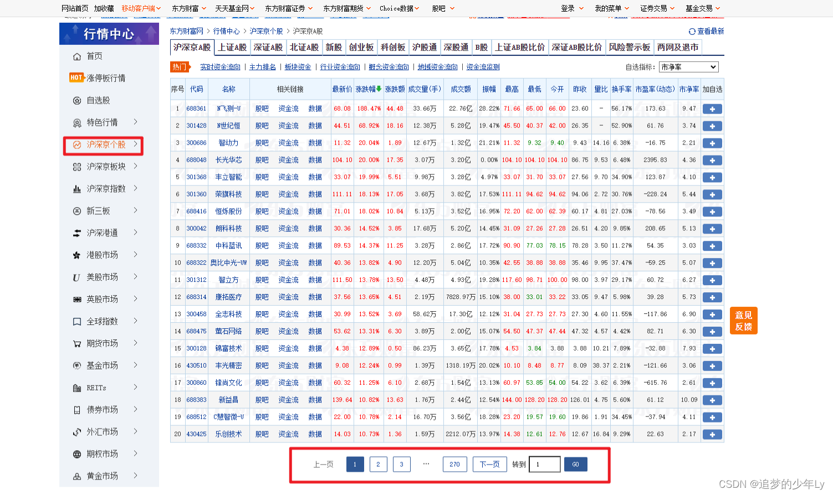Switch to 风险警示板 tab
The width and height of the screenshot is (833, 495).
point(630,48)
